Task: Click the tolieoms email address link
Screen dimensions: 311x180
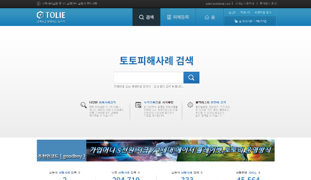Action: coord(218,3)
